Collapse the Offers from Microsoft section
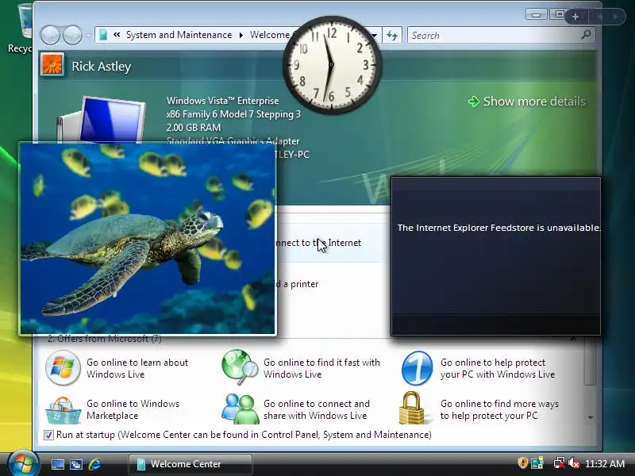 (x=573, y=340)
